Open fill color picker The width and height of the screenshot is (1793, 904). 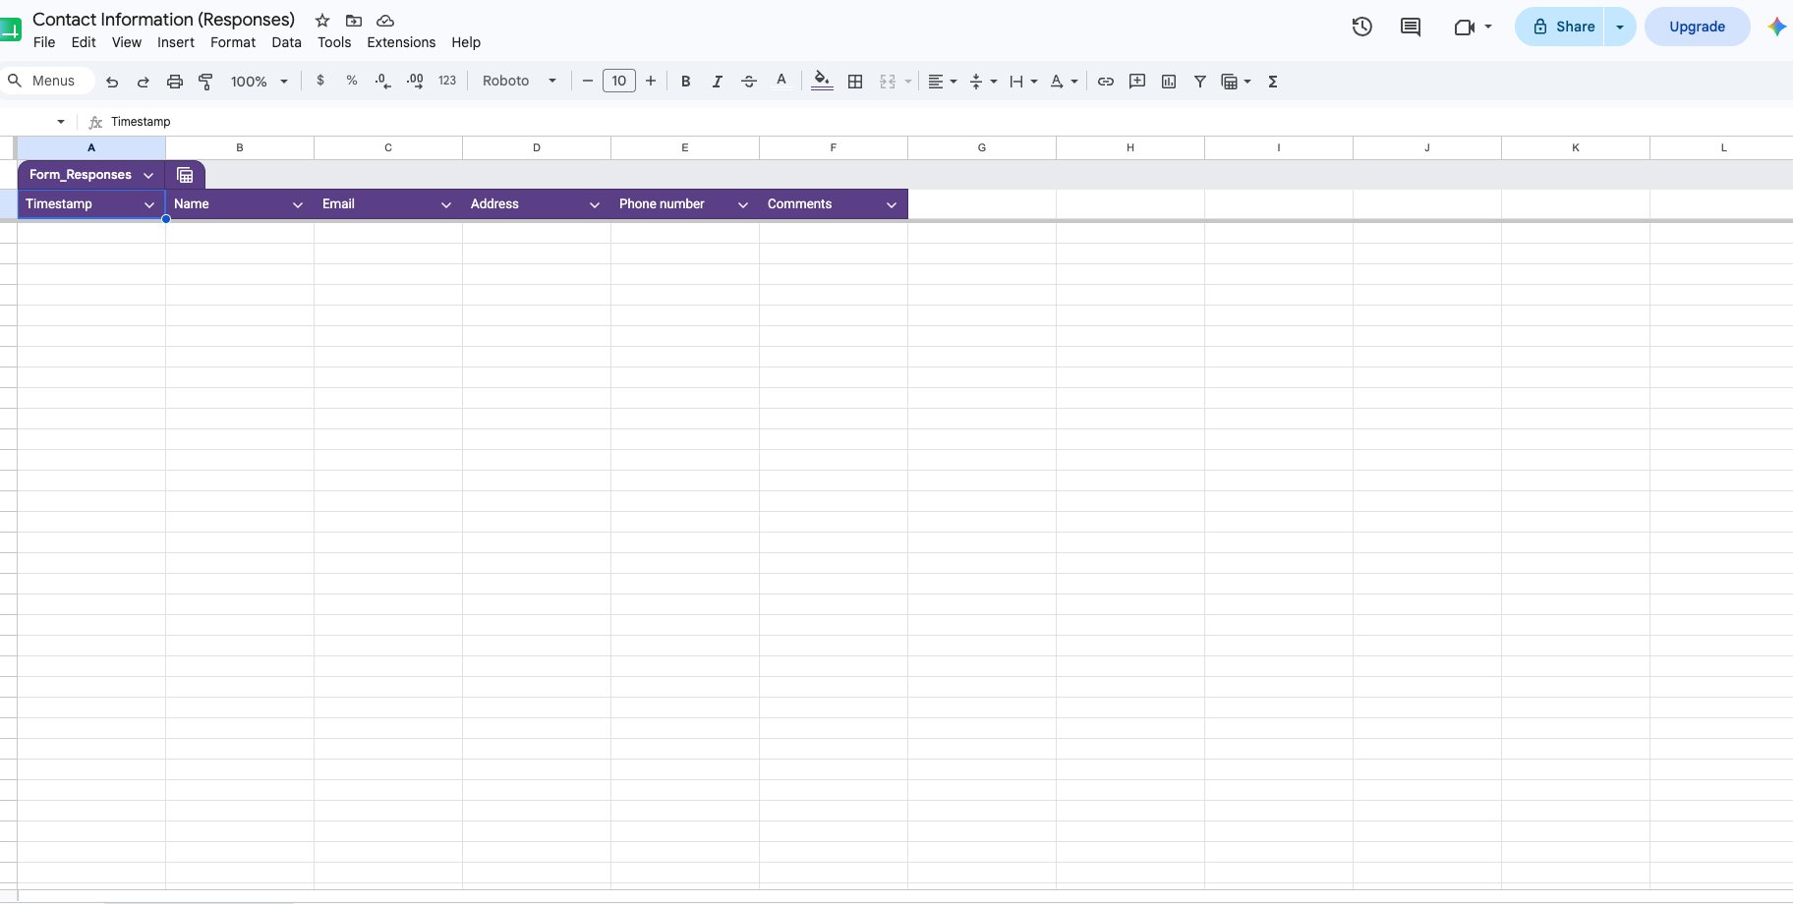pyautogui.click(x=823, y=81)
